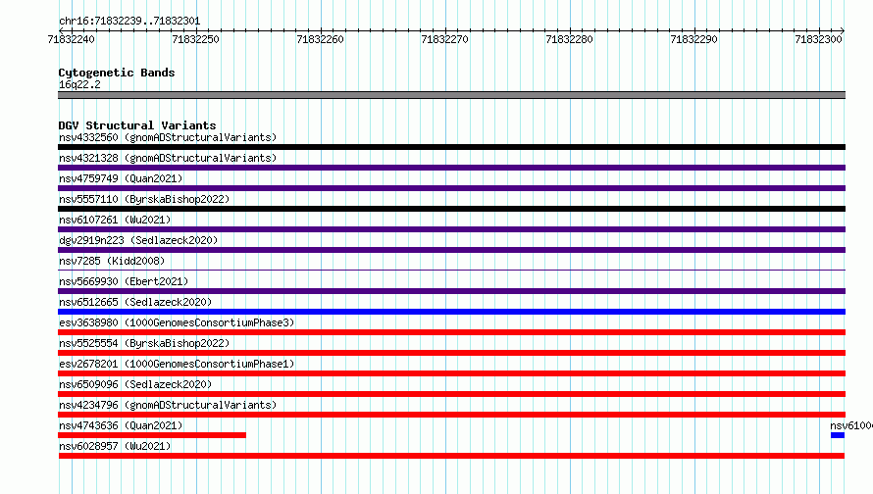Click the nsv4321328 gnomADStructuralVariants label
This screenshot has width=873, height=494.
tap(168, 158)
